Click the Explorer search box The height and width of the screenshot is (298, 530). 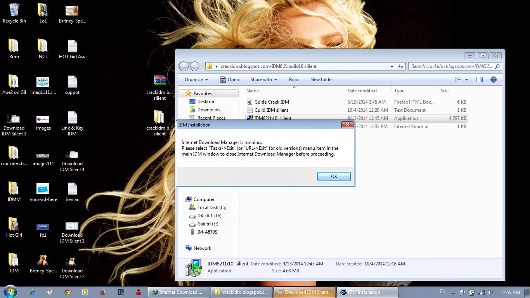point(455,66)
